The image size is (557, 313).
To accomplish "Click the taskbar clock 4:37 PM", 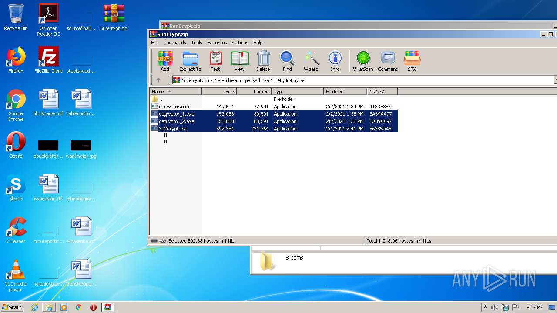I will coord(535,307).
